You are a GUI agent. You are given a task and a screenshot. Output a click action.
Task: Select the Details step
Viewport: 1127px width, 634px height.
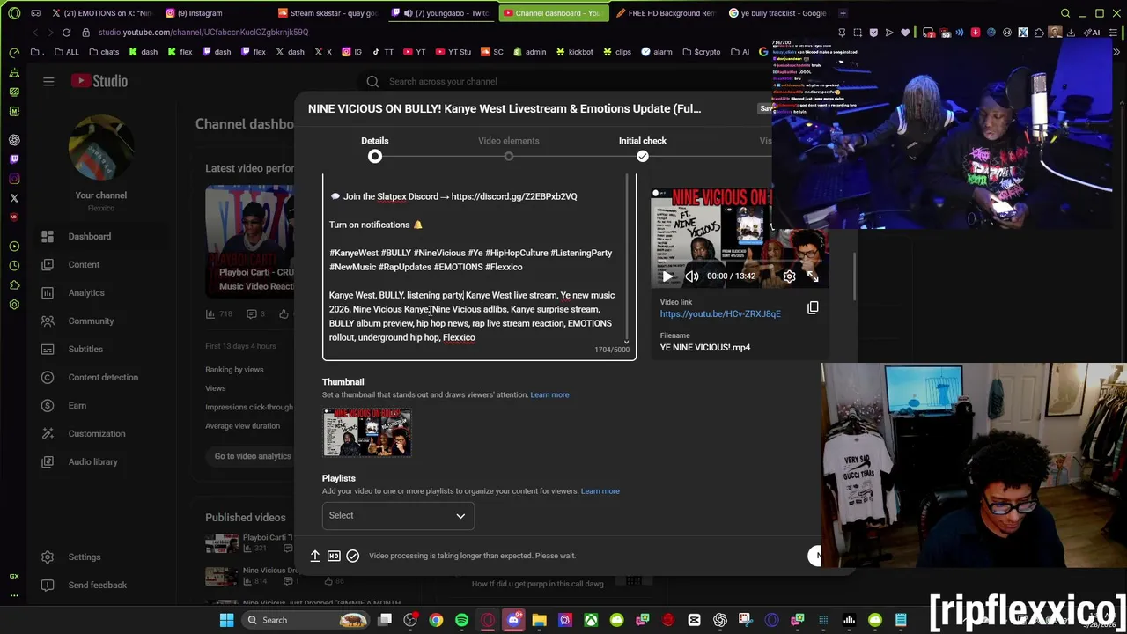374,148
